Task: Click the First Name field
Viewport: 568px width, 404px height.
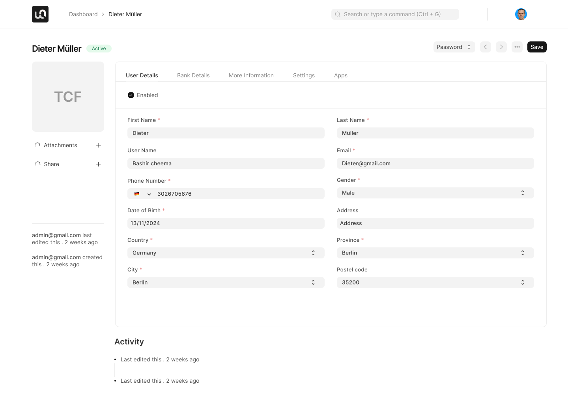Action: [x=226, y=133]
